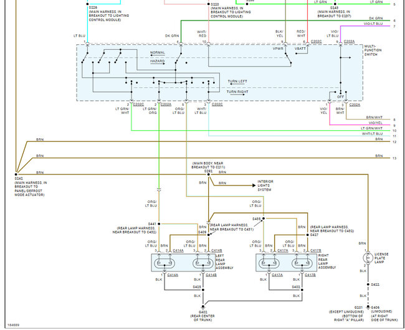Select the S441 splice label

click(x=153, y=224)
